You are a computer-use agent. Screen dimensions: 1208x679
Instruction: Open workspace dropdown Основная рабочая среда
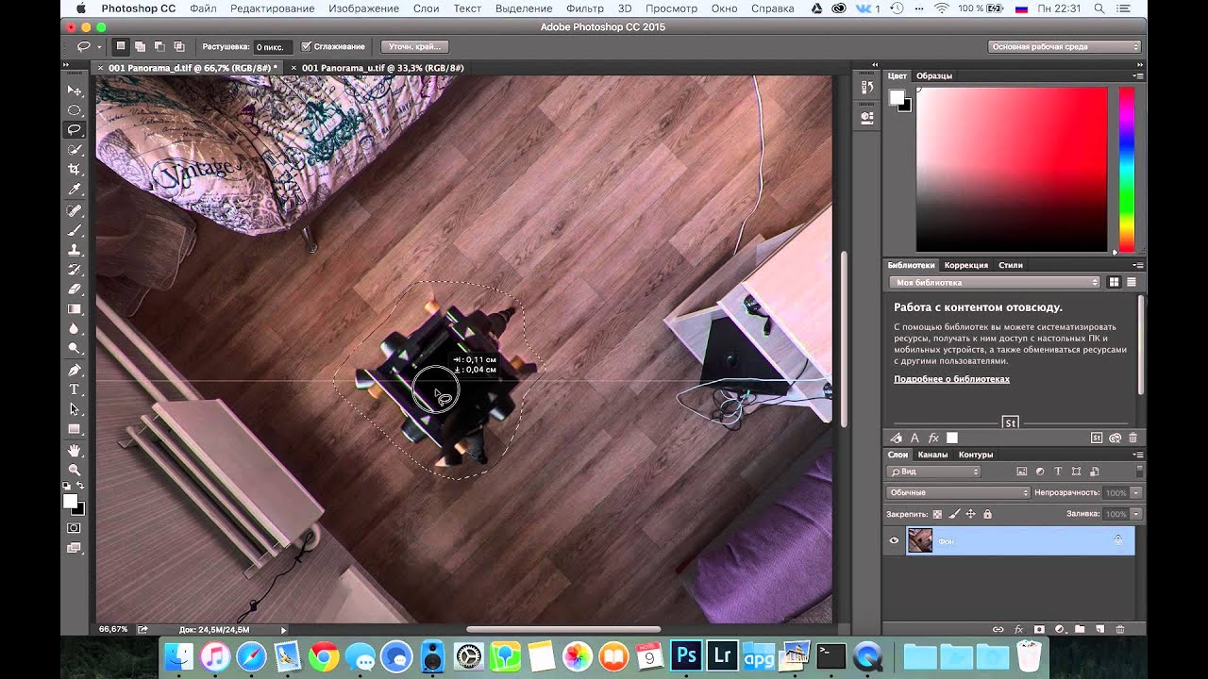1064,46
